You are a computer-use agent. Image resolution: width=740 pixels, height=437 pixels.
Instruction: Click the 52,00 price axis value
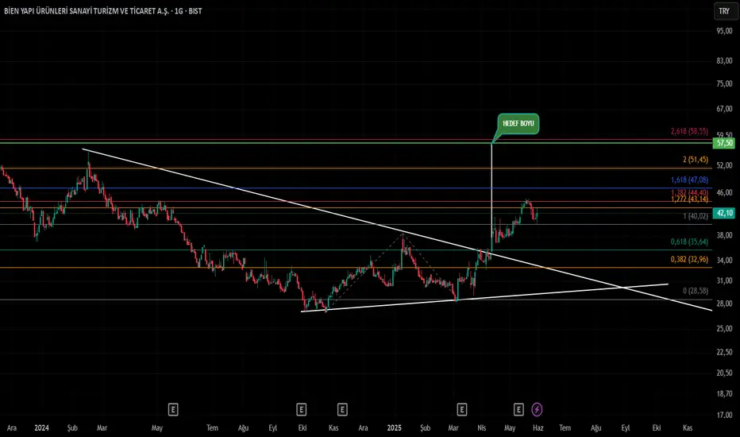tap(724, 165)
